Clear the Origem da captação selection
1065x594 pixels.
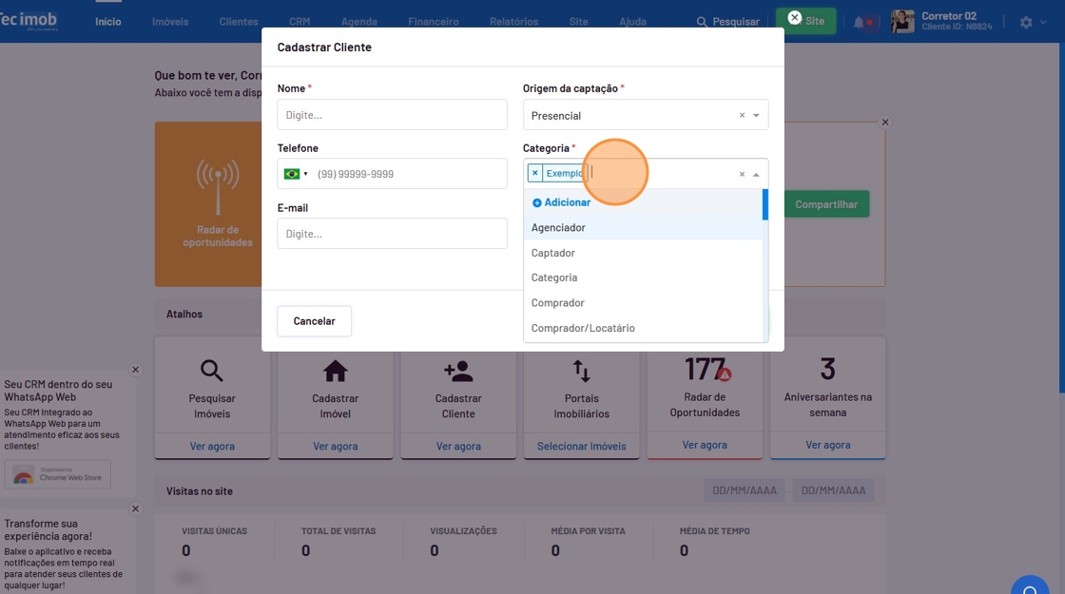[742, 115]
